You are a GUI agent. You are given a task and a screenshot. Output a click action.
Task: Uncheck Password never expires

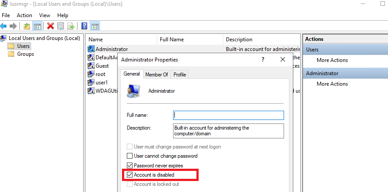tap(129, 165)
